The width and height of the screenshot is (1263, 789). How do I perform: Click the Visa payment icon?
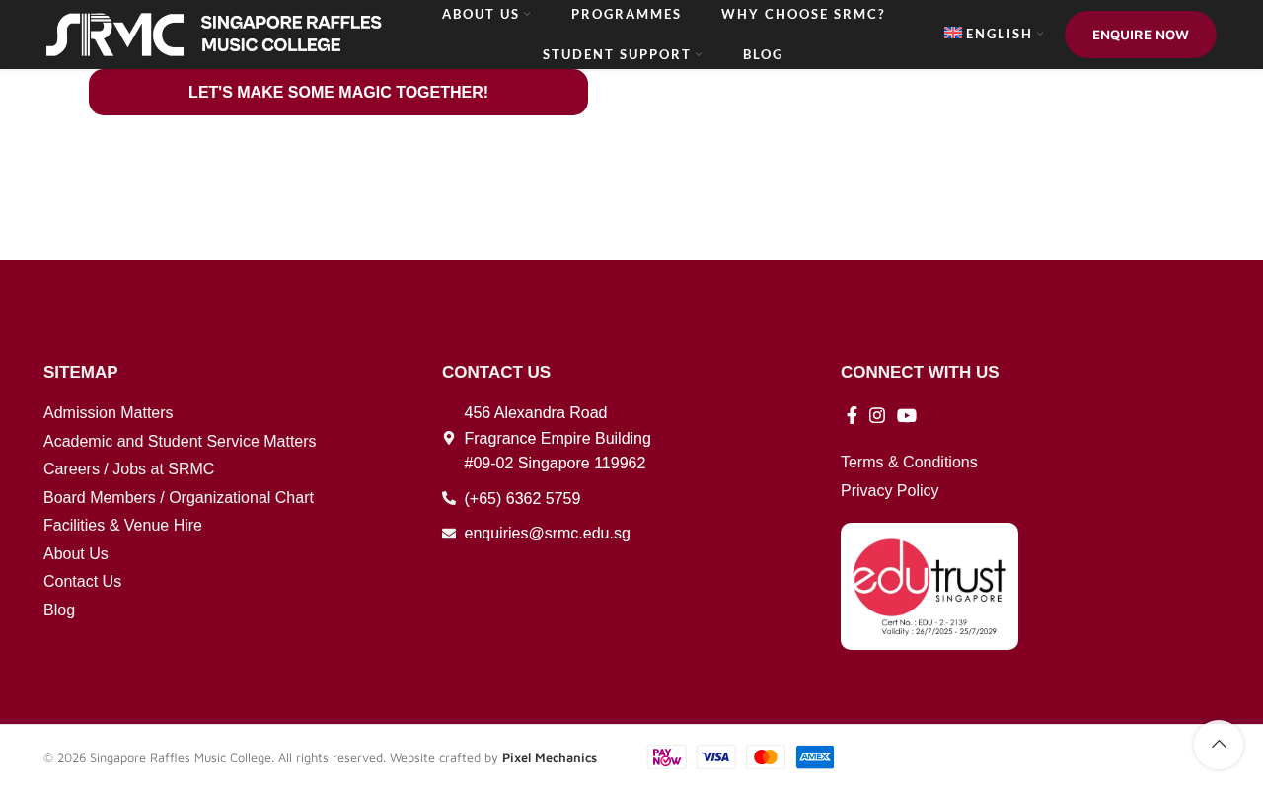point(716,756)
